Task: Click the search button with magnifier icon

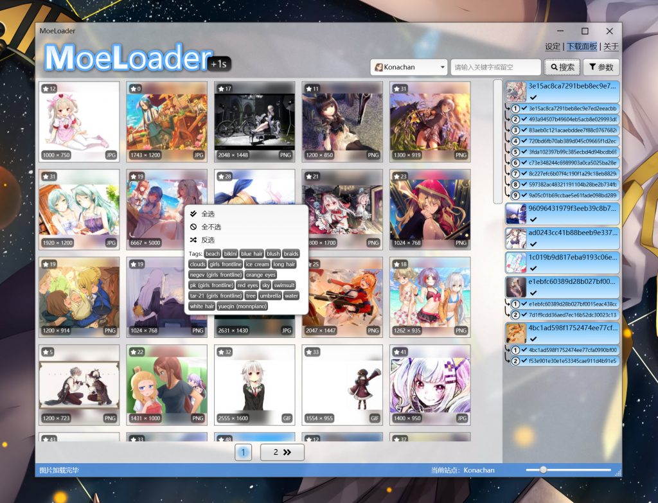Action: pos(562,67)
